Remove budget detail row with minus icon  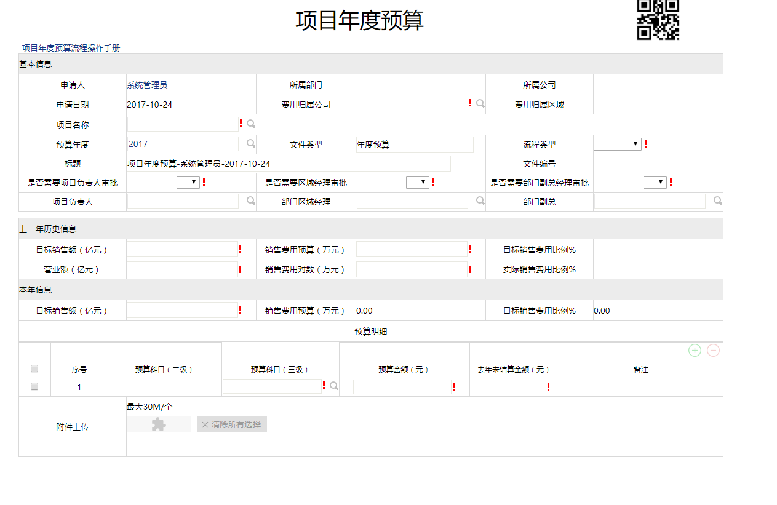(713, 351)
